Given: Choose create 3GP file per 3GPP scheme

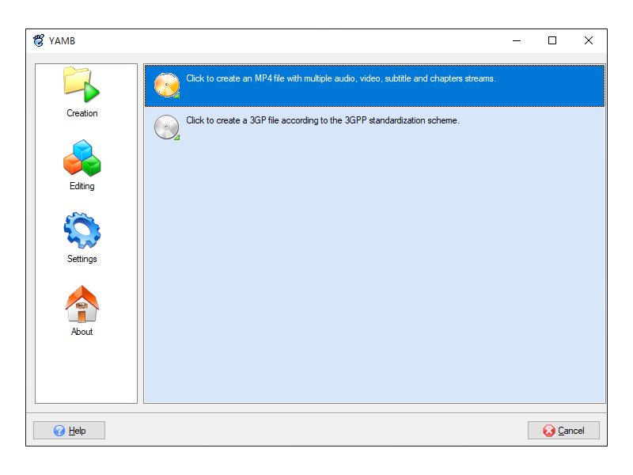Looking at the screenshot, I should pyautogui.click(x=374, y=127).
